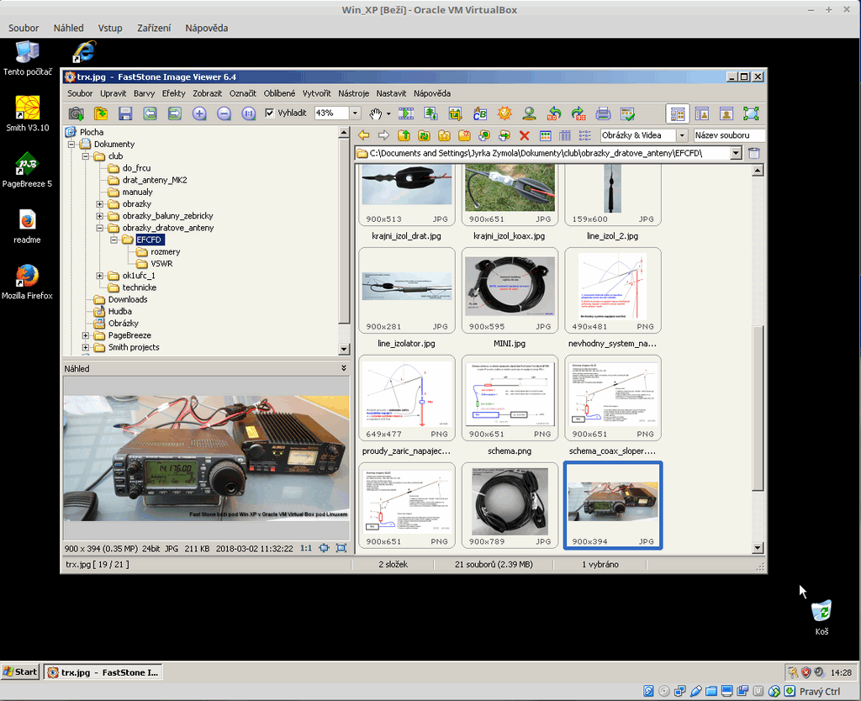Toggle thumbnail view mode in file toolbar
Viewport: 861px width, 701px height.
pyautogui.click(x=546, y=135)
